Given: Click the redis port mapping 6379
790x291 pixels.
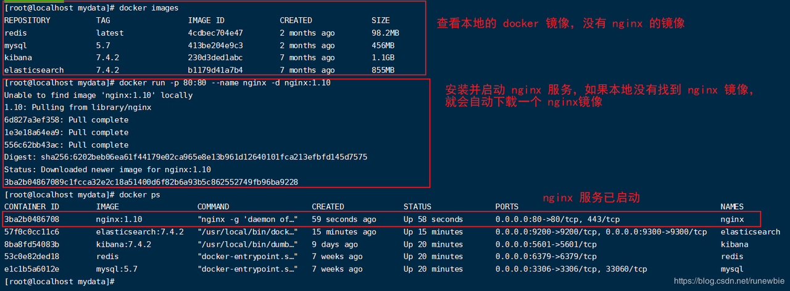Looking at the screenshot, I should [546, 257].
